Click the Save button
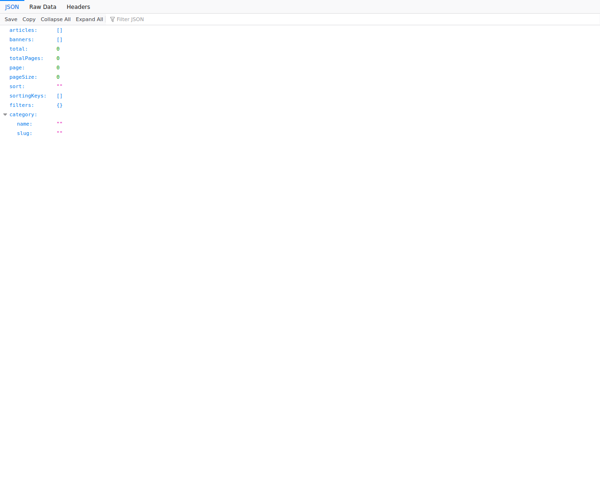Image resolution: width=600 pixels, height=480 pixels. [11, 19]
